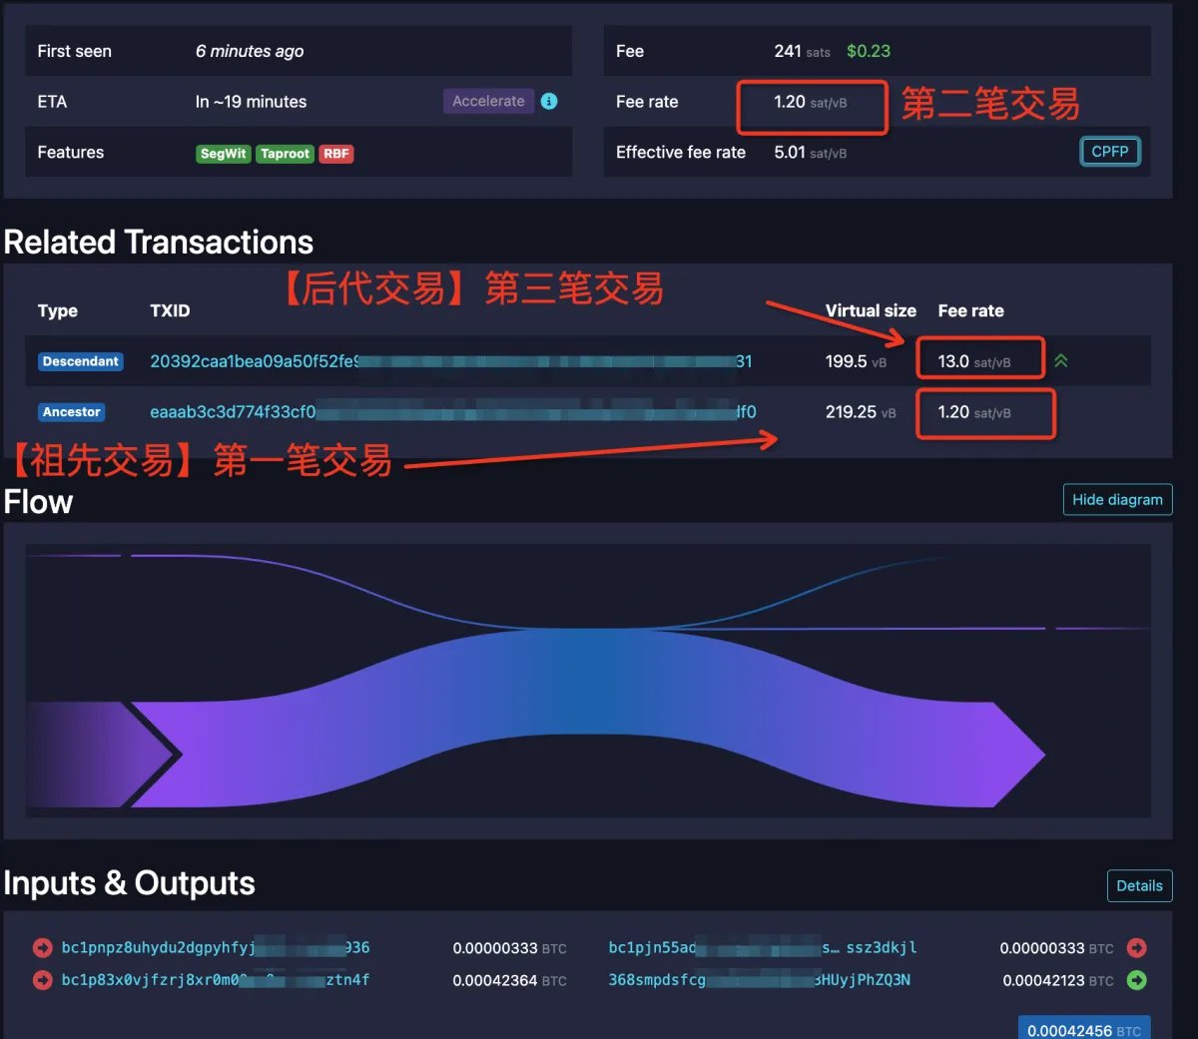Click red arrow icon beside bc1pnpz8 input address
The image size is (1198, 1039).
coord(42,948)
